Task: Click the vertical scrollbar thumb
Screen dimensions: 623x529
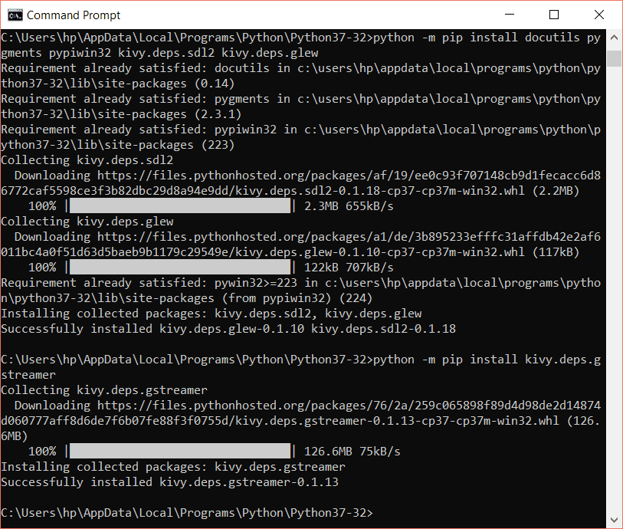Action: coord(614,58)
